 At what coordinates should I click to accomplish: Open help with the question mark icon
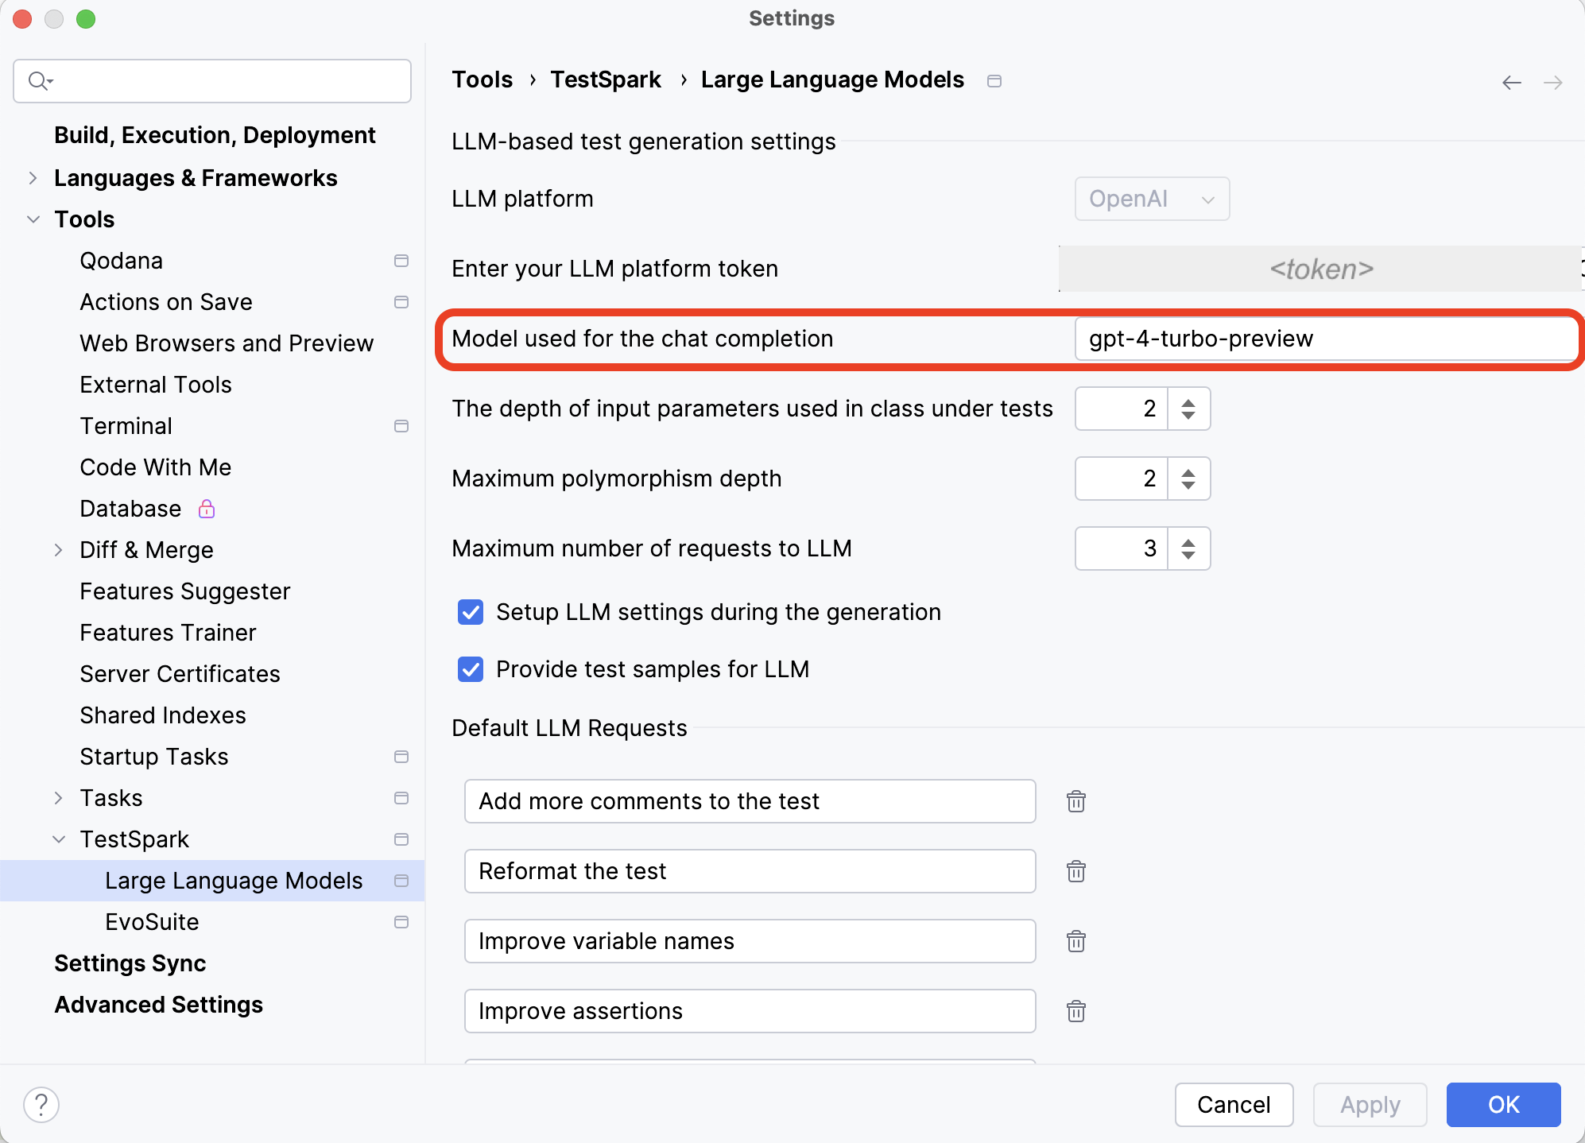click(41, 1105)
